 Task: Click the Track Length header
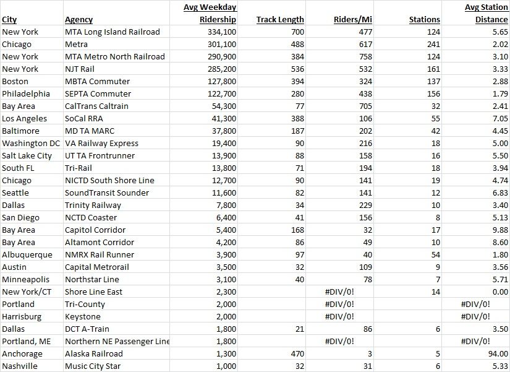pos(280,20)
